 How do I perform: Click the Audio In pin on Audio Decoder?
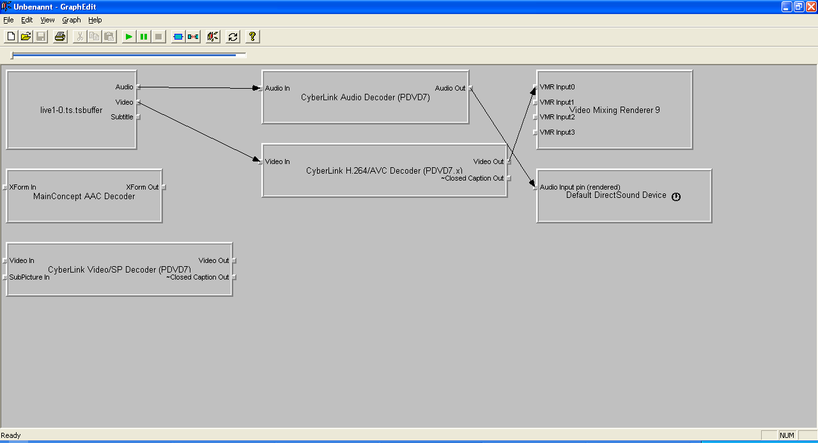261,88
